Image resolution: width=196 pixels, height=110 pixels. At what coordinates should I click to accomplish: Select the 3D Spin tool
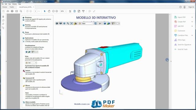[x=61, y=23]
